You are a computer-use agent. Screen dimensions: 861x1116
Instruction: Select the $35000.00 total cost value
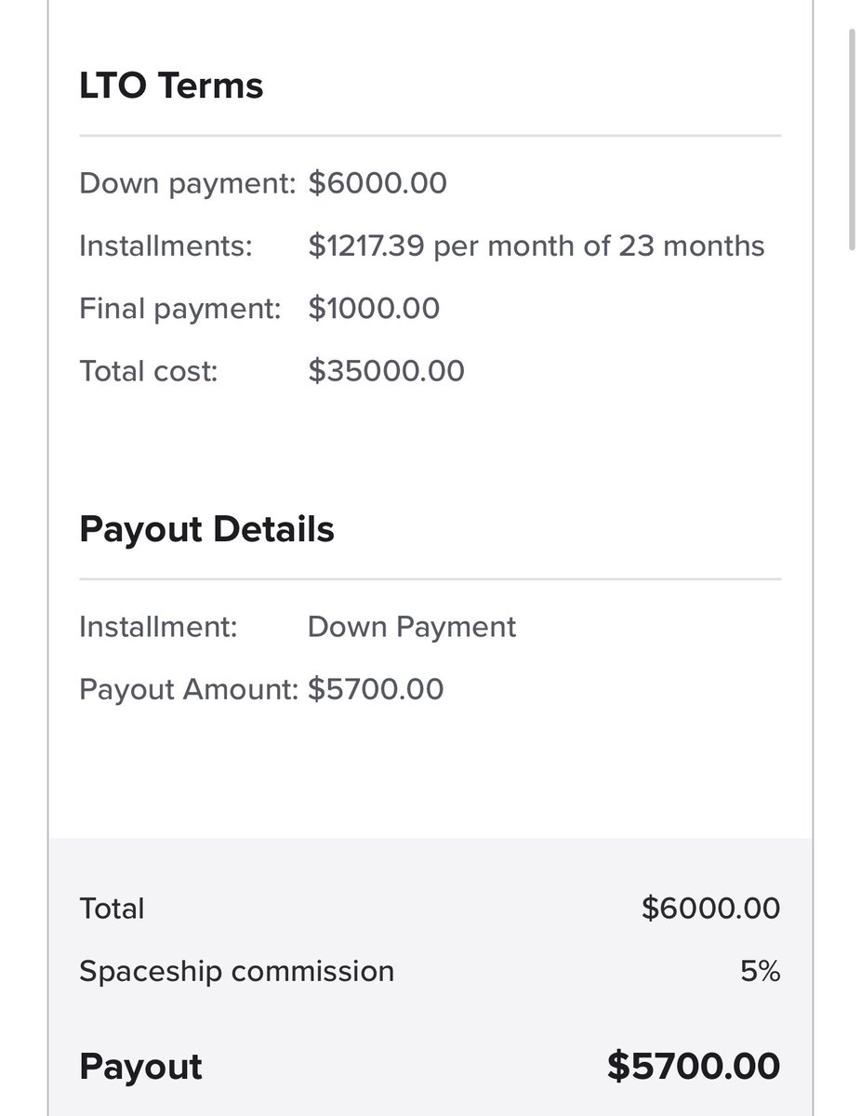pyautogui.click(x=386, y=372)
